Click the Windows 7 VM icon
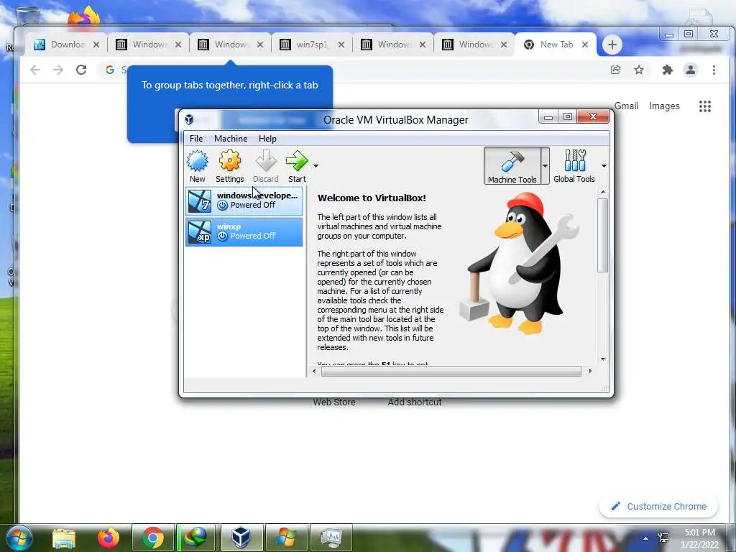The width and height of the screenshot is (736, 552). pyautogui.click(x=200, y=201)
